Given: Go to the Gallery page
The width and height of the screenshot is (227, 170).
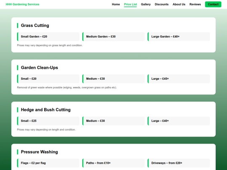Looking at the screenshot, I should point(146,4).
